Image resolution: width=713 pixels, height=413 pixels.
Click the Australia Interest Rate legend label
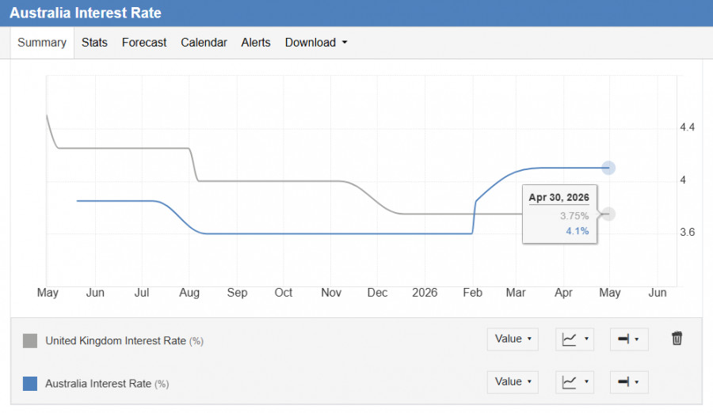click(x=98, y=384)
